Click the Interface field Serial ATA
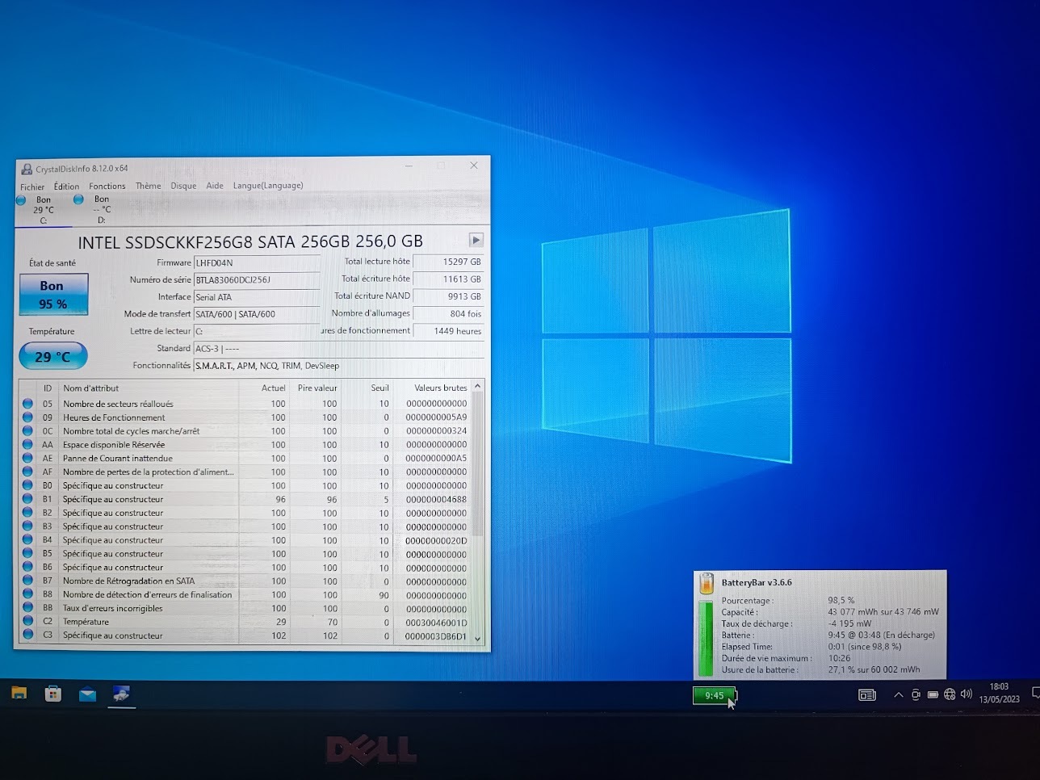 coord(257,296)
